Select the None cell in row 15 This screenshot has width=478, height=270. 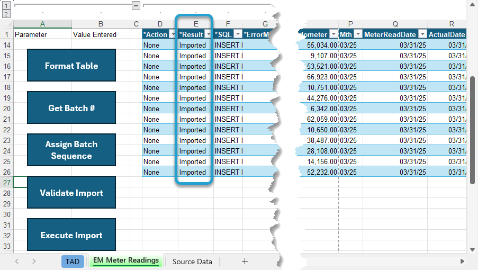click(x=160, y=56)
